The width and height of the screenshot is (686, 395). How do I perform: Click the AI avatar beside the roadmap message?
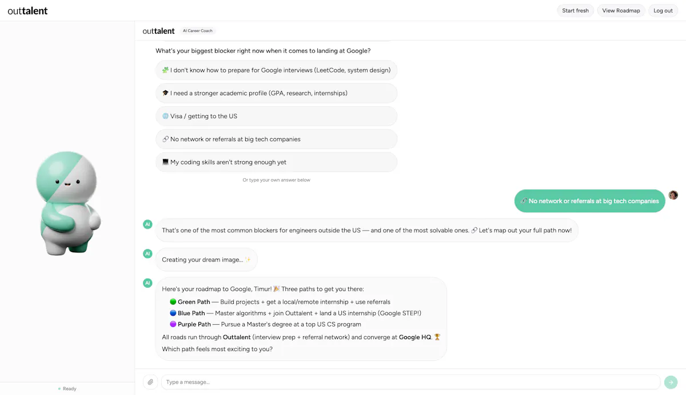[147, 283]
